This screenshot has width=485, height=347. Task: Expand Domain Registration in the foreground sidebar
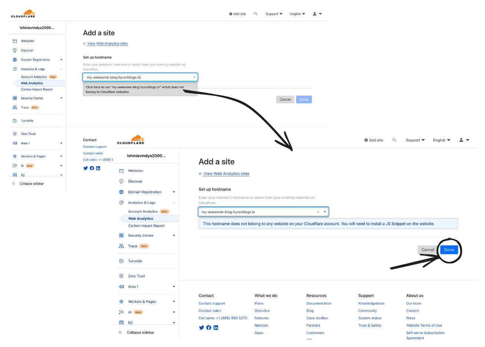174,192
